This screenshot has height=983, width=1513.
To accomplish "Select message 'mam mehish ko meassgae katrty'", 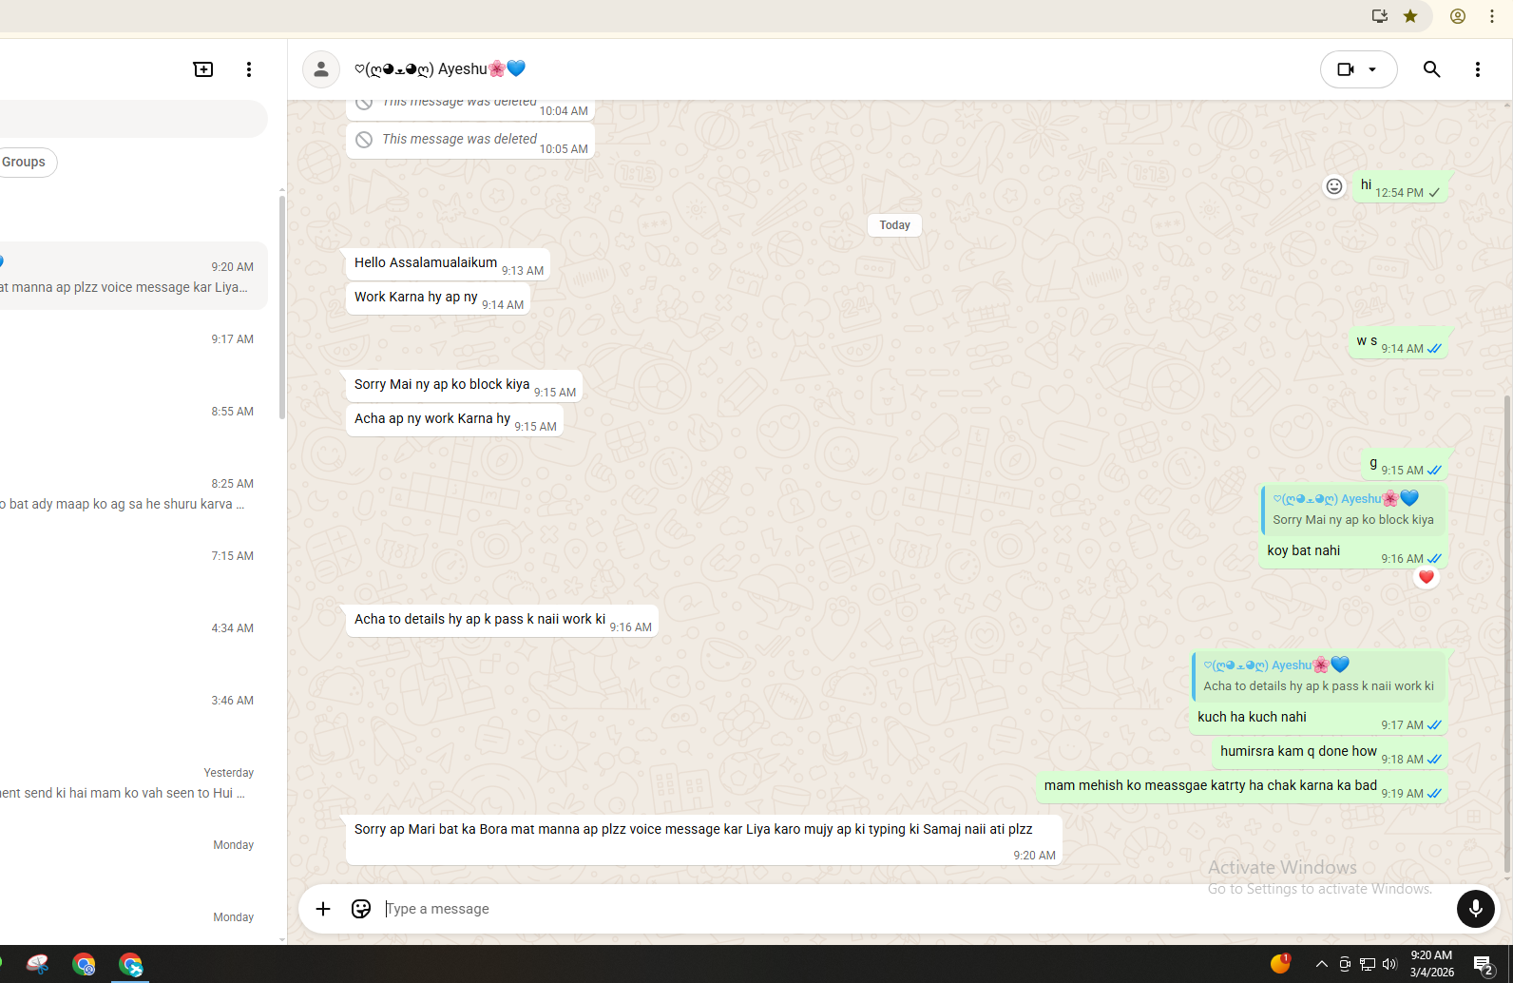I will (1241, 787).
